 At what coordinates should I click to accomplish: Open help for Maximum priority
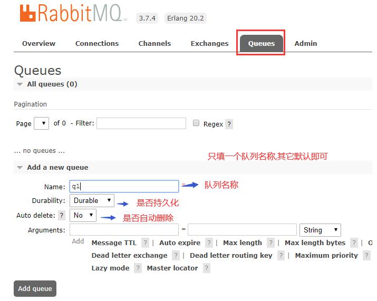pyautogui.click(x=366, y=255)
